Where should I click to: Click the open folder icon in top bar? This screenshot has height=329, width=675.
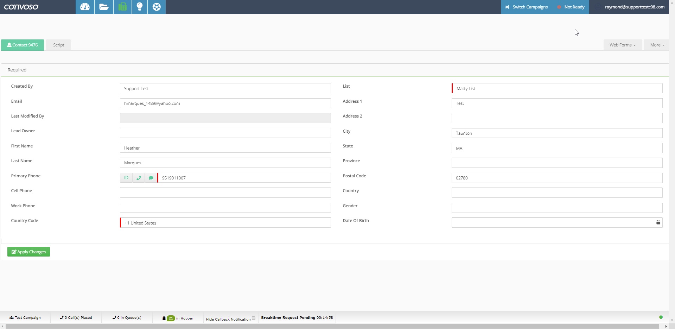pos(104,7)
